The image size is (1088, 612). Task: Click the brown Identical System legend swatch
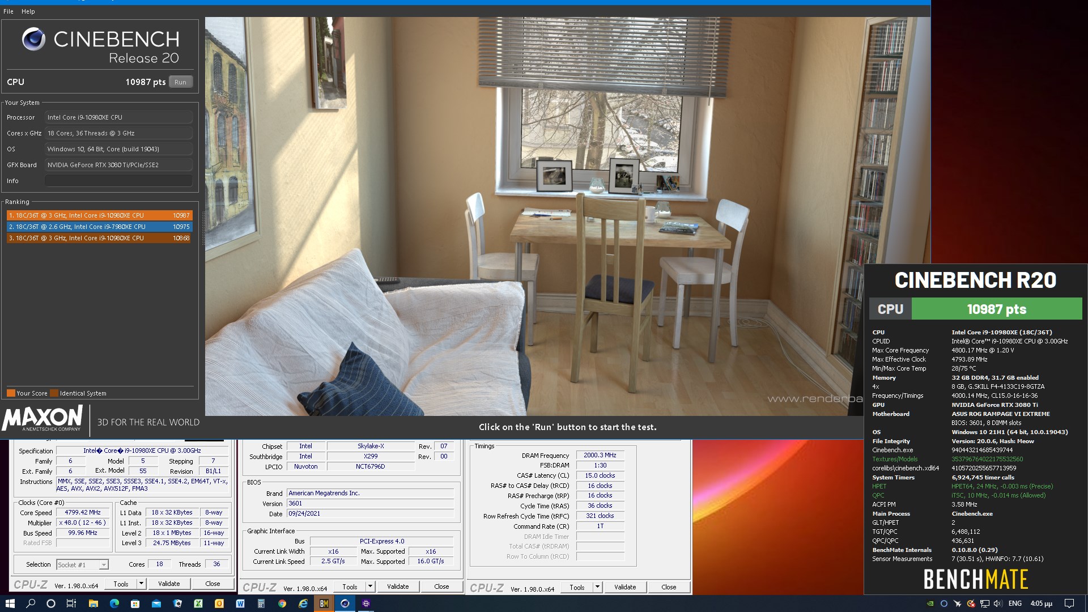pyautogui.click(x=54, y=393)
